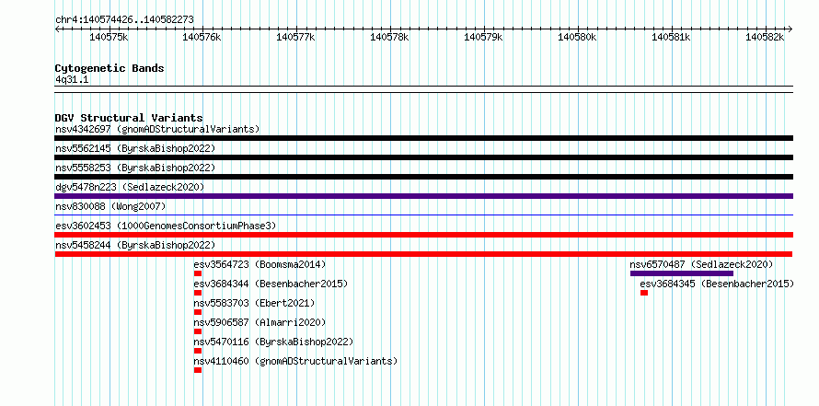The image size is (819, 406).
Task: Open esv3684345 (Besenbacher2015) label
Action: tap(717, 284)
